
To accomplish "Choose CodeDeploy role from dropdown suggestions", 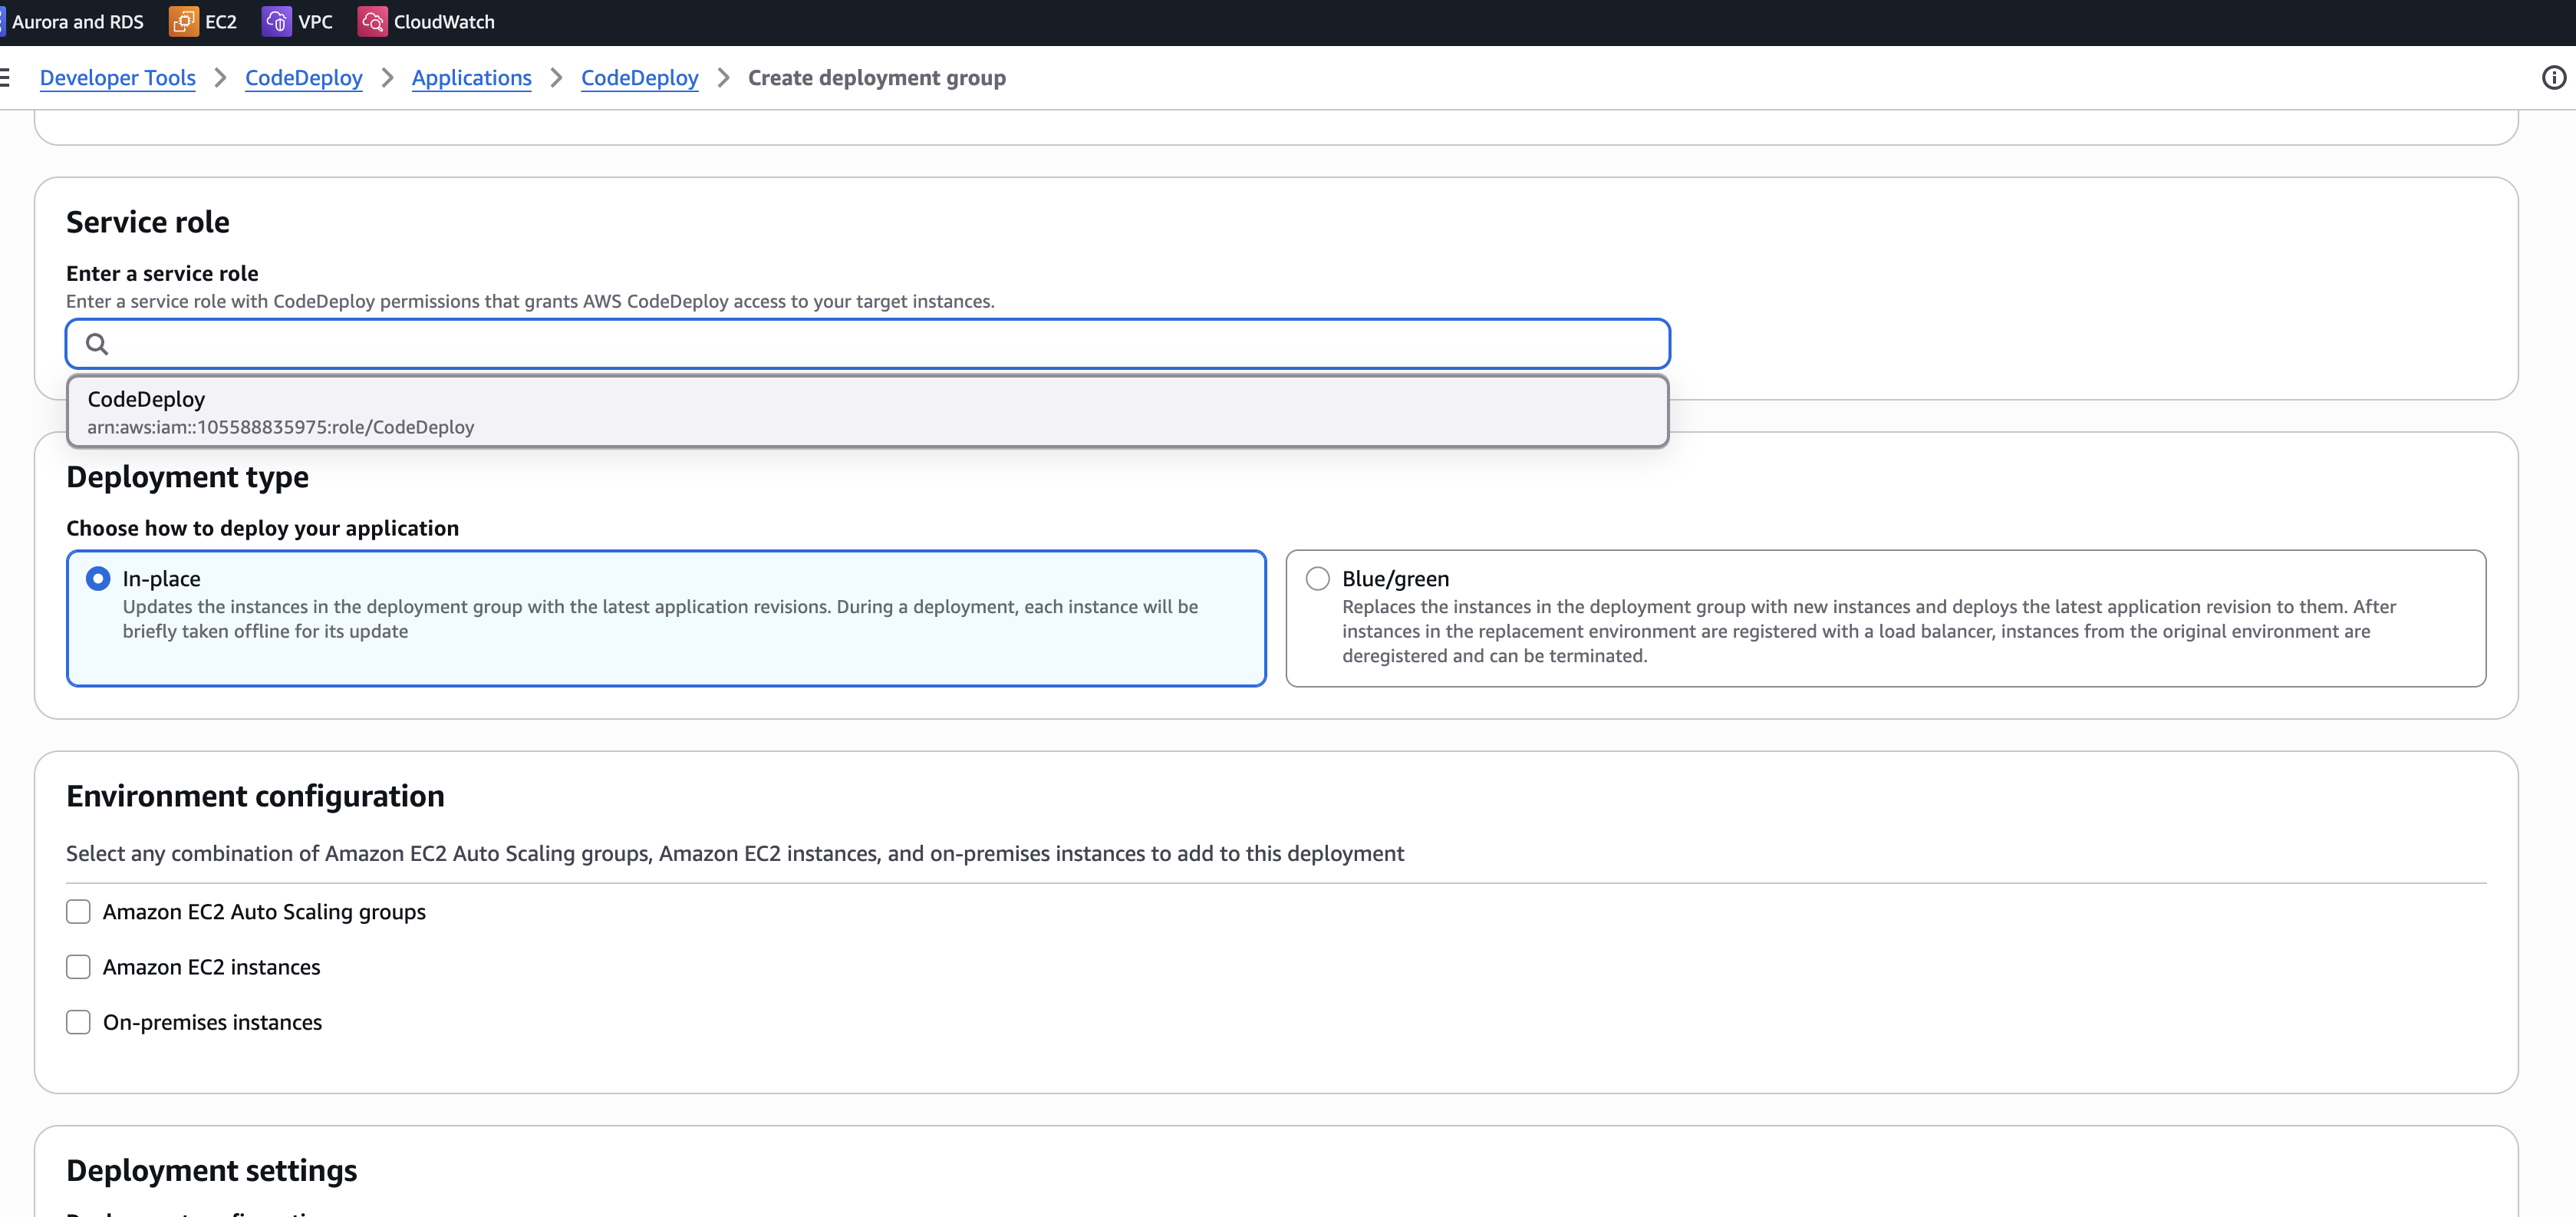I will 146,399.
